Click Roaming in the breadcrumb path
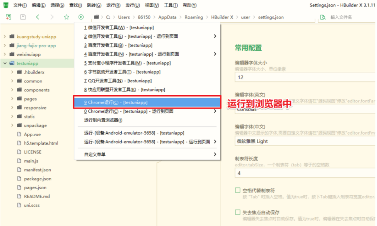 pyautogui.click(x=193, y=17)
